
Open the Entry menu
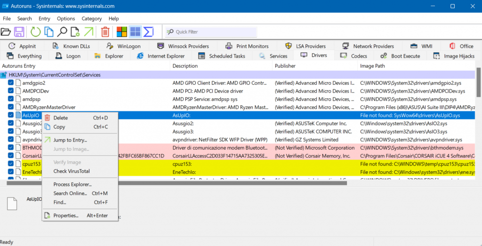(44, 18)
